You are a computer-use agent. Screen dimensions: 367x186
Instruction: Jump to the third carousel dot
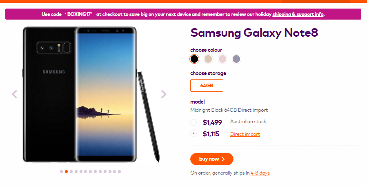(71, 171)
